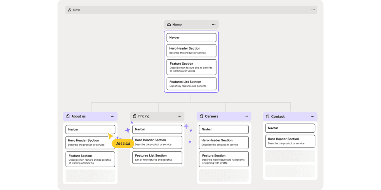
Task: Select the Navbar block in Home
Action: coord(192,38)
